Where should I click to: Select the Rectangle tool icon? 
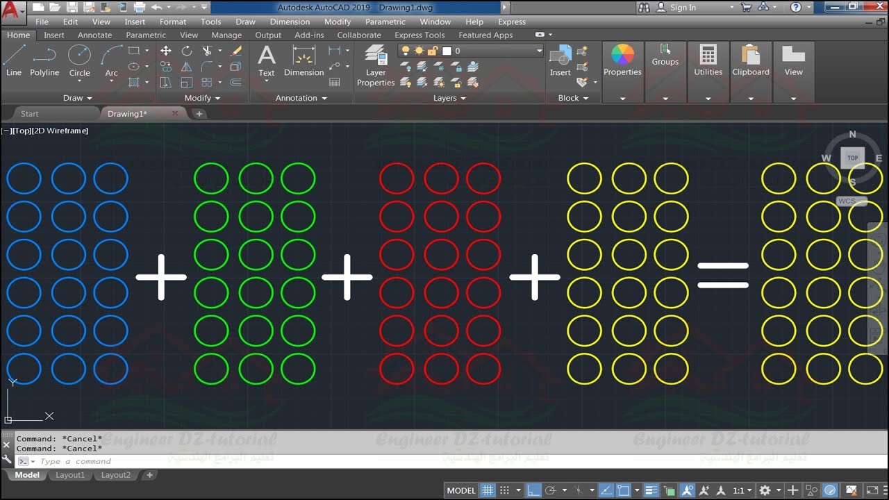(134, 51)
